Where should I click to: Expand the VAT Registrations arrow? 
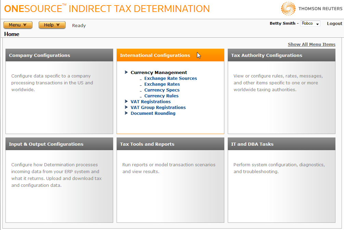click(x=127, y=101)
